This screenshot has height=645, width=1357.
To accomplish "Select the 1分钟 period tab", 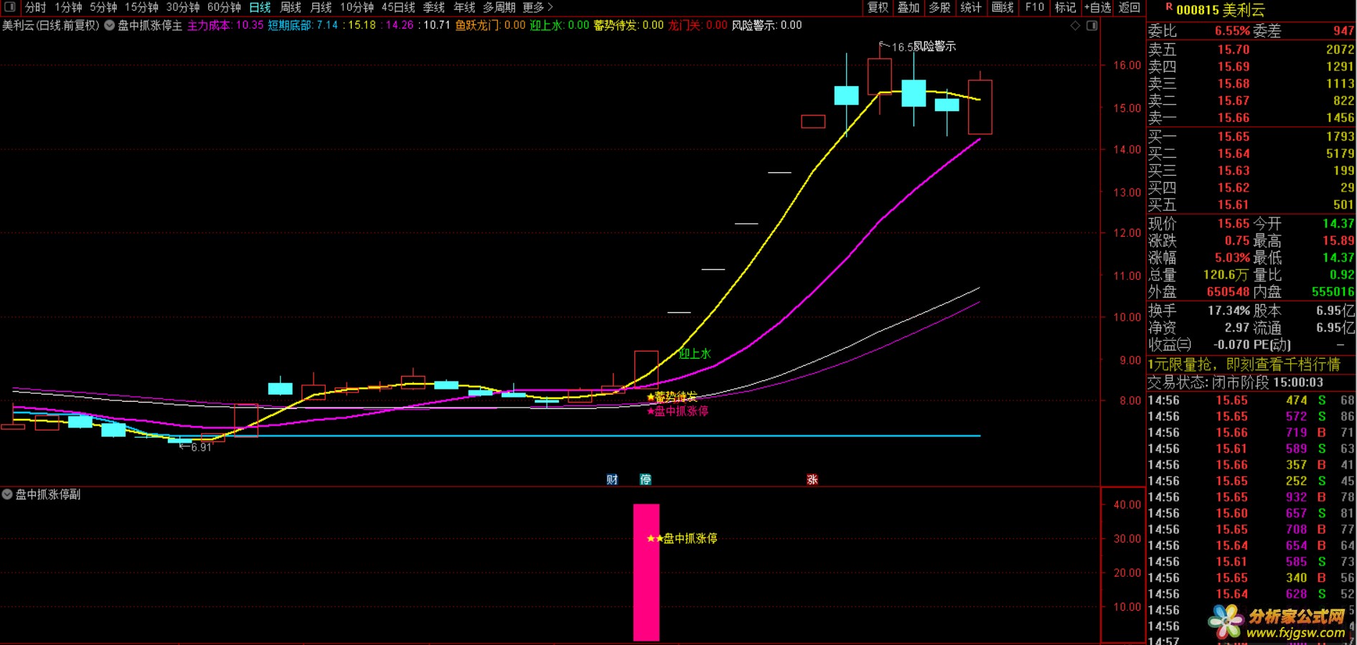I will [68, 7].
